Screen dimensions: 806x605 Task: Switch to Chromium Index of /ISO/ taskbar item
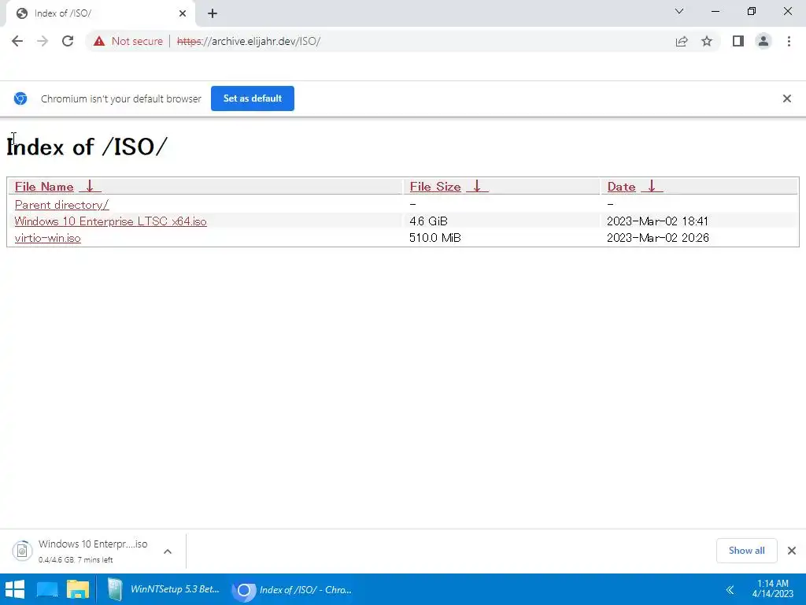click(x=292, y=589)
